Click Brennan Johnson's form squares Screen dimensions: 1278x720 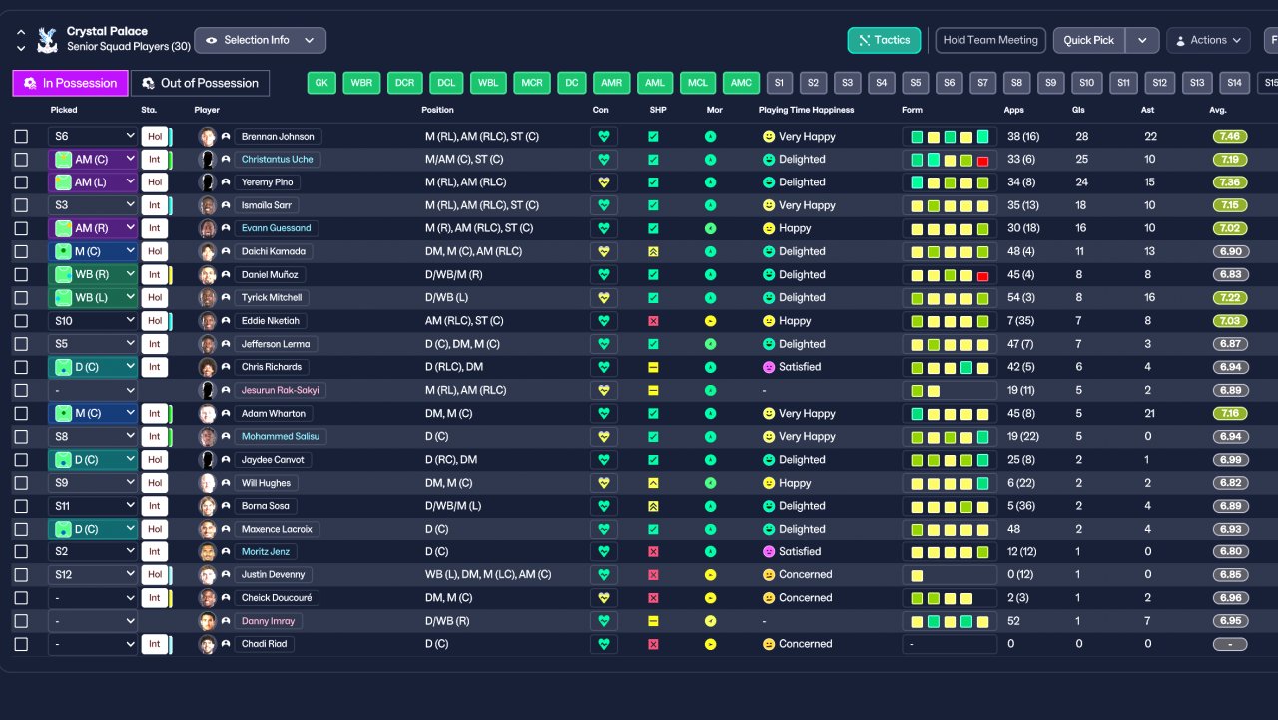click(x=949, y=137)
